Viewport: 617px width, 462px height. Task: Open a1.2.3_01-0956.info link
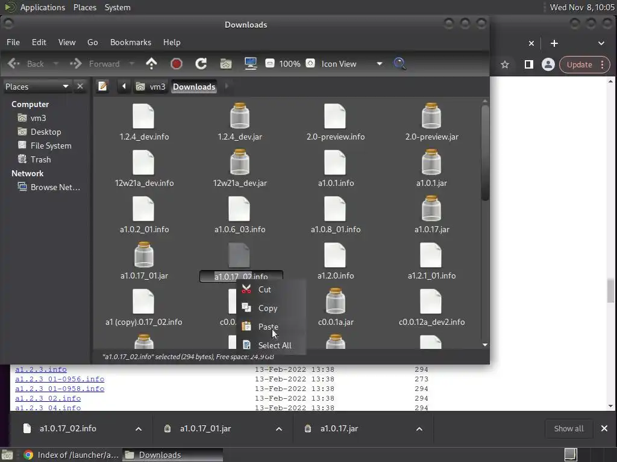point(60,379)
